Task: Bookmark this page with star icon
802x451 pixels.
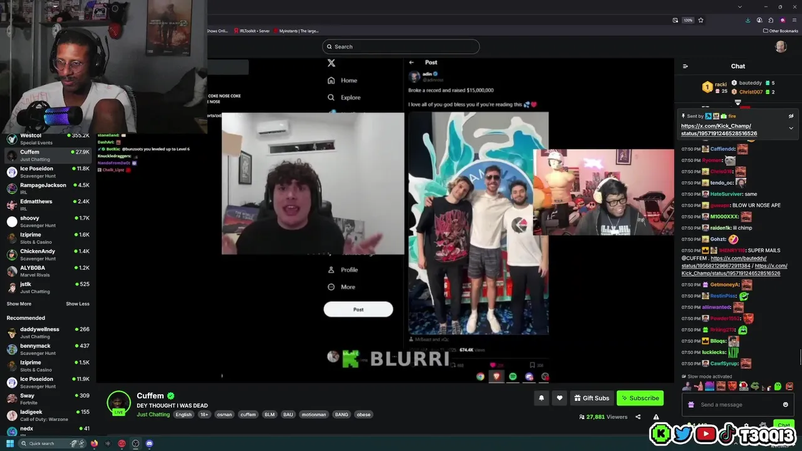Action: [700, 20]
